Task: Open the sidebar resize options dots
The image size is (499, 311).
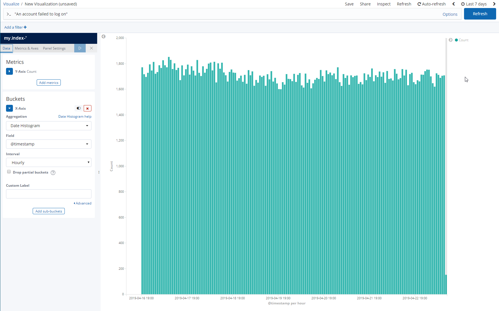Action: 99,172
